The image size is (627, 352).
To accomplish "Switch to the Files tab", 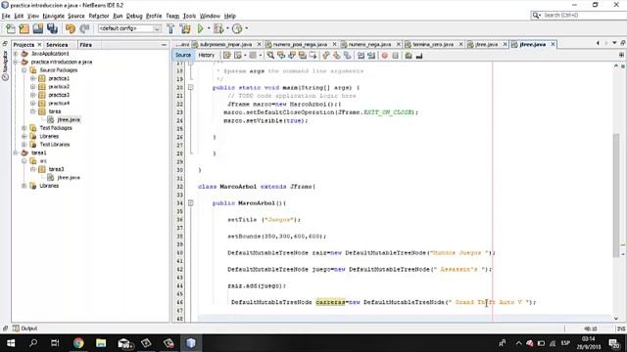I will point(85,45).
